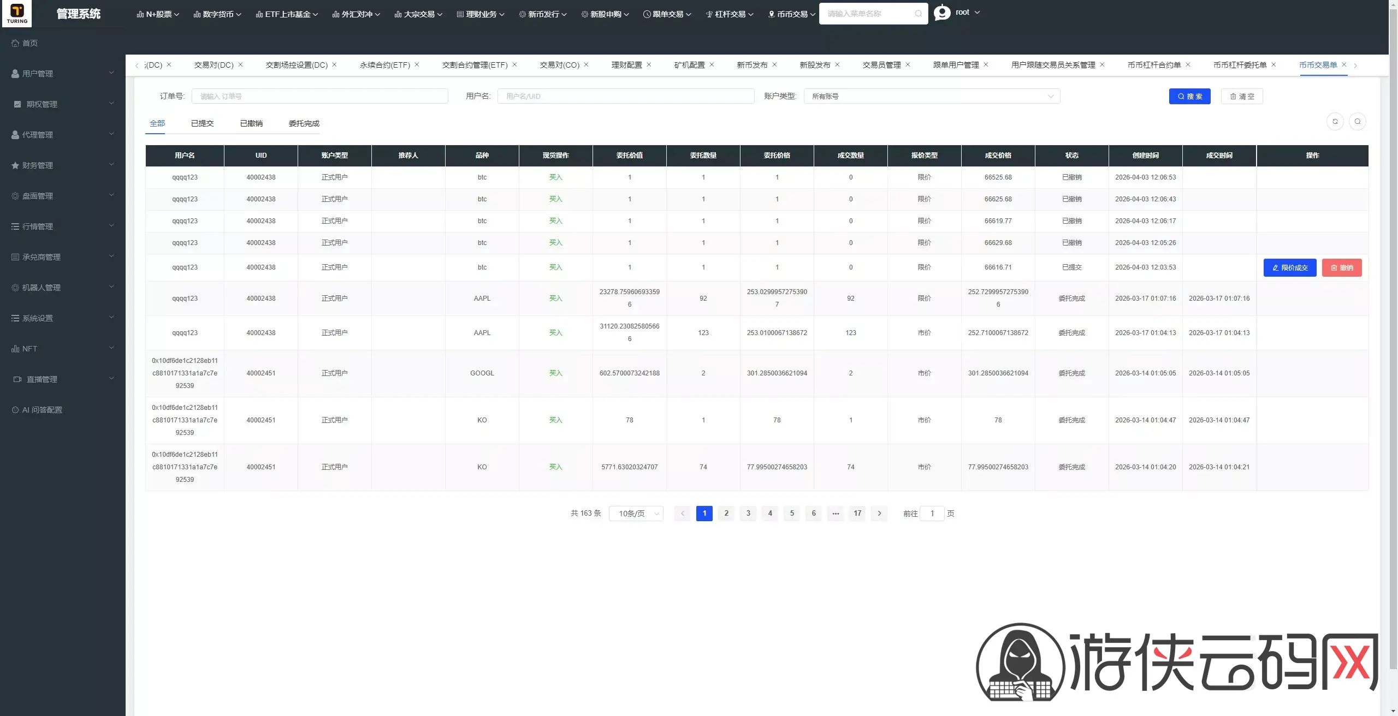Expand 直播管理 in the sidebar

tap(63, 379)
